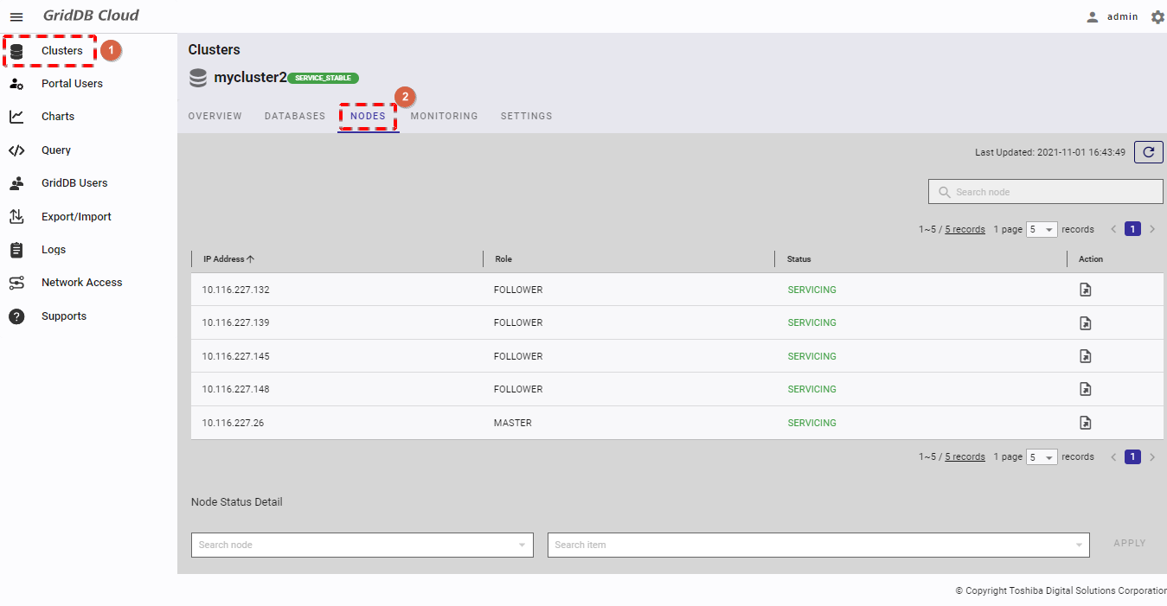Image resolution: width=1167 pixels, height=606 pixels.
Task: Select the Nodes tab
Action: (368, 116)
